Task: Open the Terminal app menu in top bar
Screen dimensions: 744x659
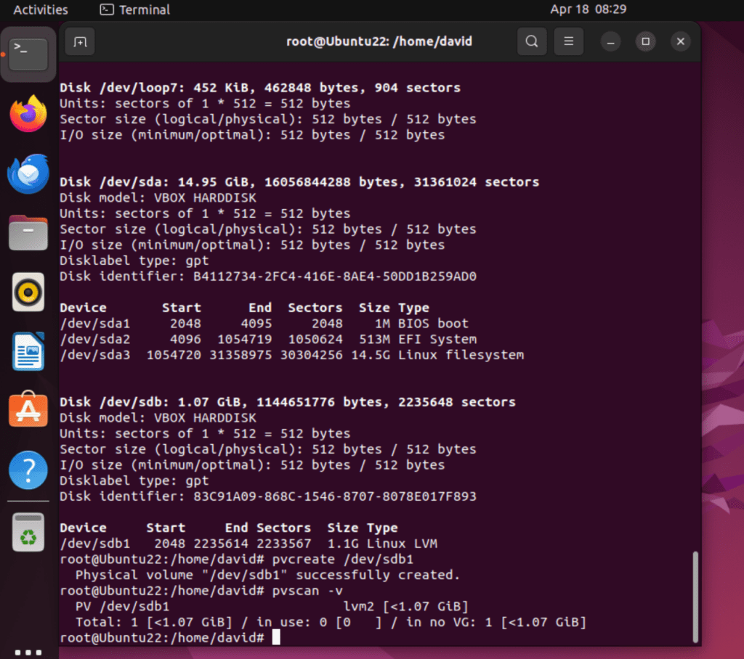Action: 135,9
